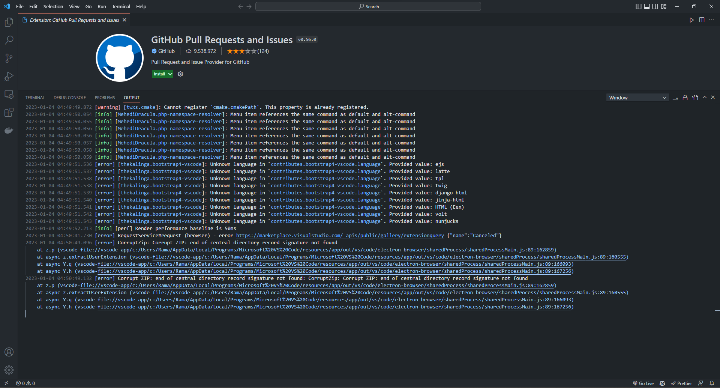The width and height of the screenshot is (720, 388).
Task: Click the command center Search box
Action: 368,6
